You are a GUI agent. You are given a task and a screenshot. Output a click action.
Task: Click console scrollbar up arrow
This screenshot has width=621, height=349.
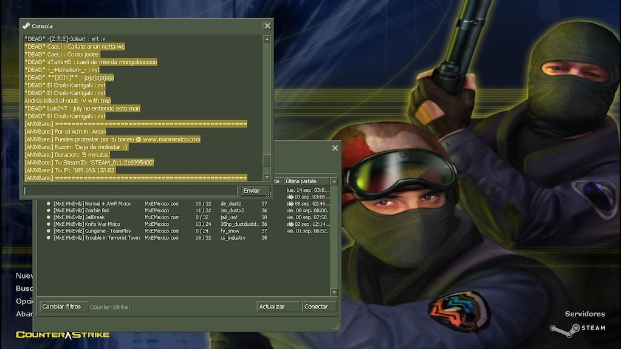(267, 39)
